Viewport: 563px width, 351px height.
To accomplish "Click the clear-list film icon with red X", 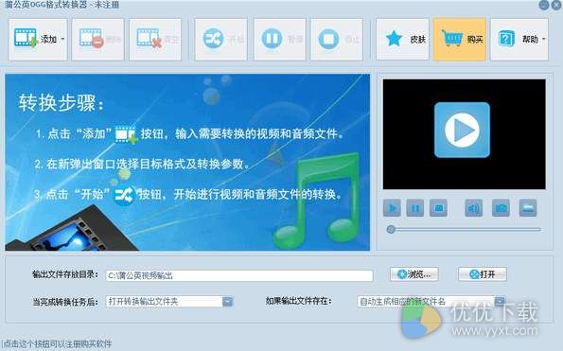I will 150,39.
